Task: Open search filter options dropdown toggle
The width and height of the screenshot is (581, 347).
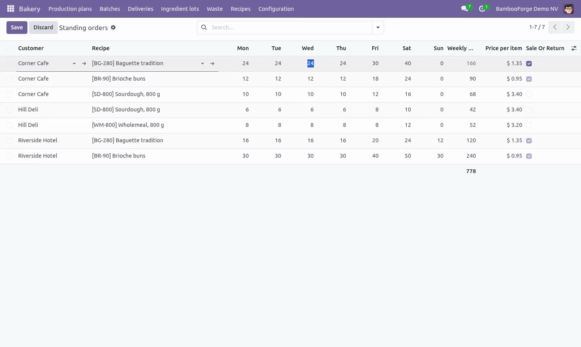Action: click(378, 27)
